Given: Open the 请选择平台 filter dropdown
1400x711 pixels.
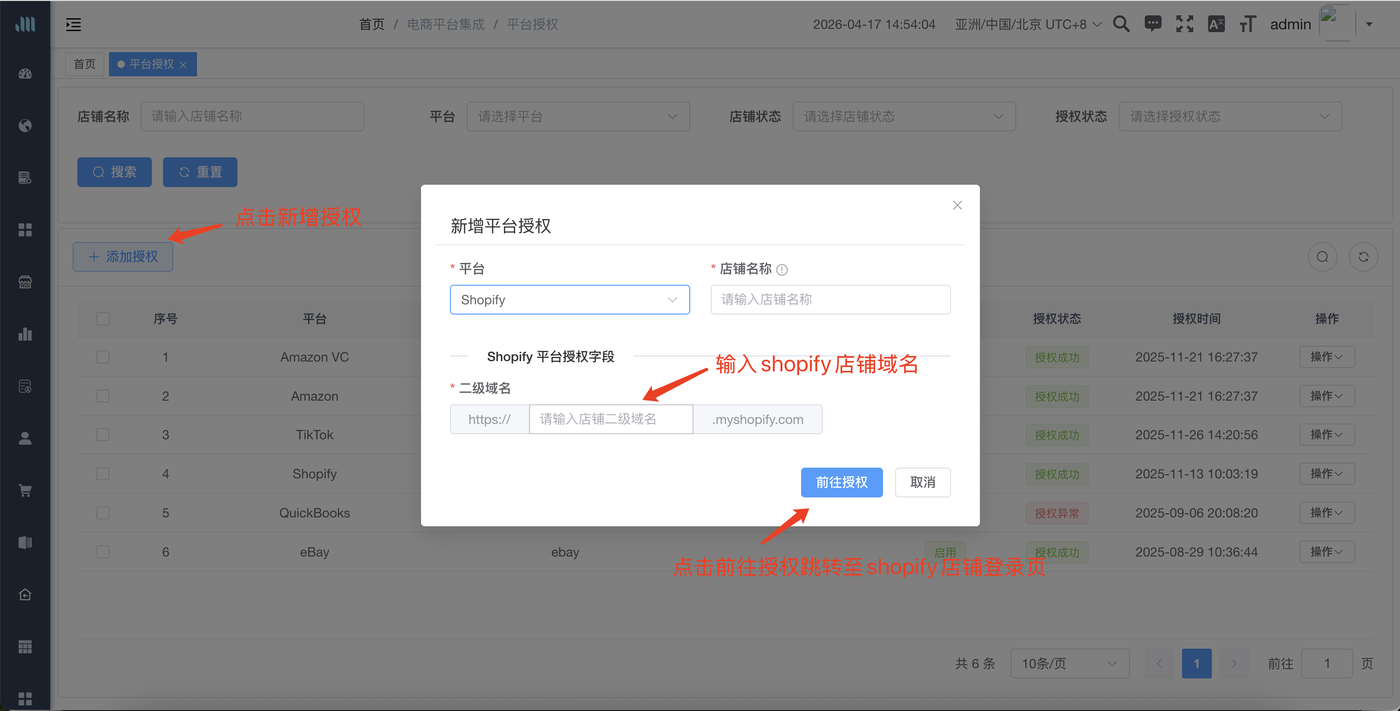Looking at the screenshot, I should (578, 116).
